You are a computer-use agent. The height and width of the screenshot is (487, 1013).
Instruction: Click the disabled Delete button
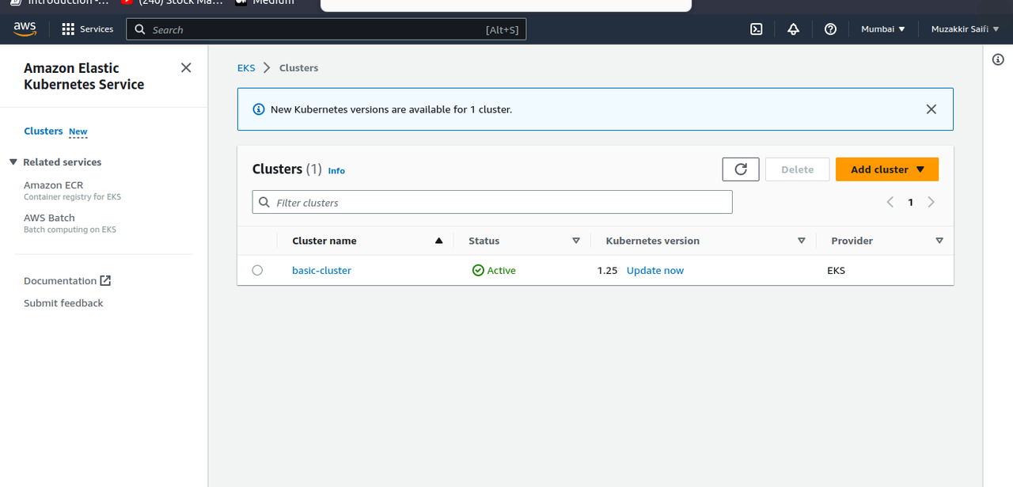[x=797, y=169]
